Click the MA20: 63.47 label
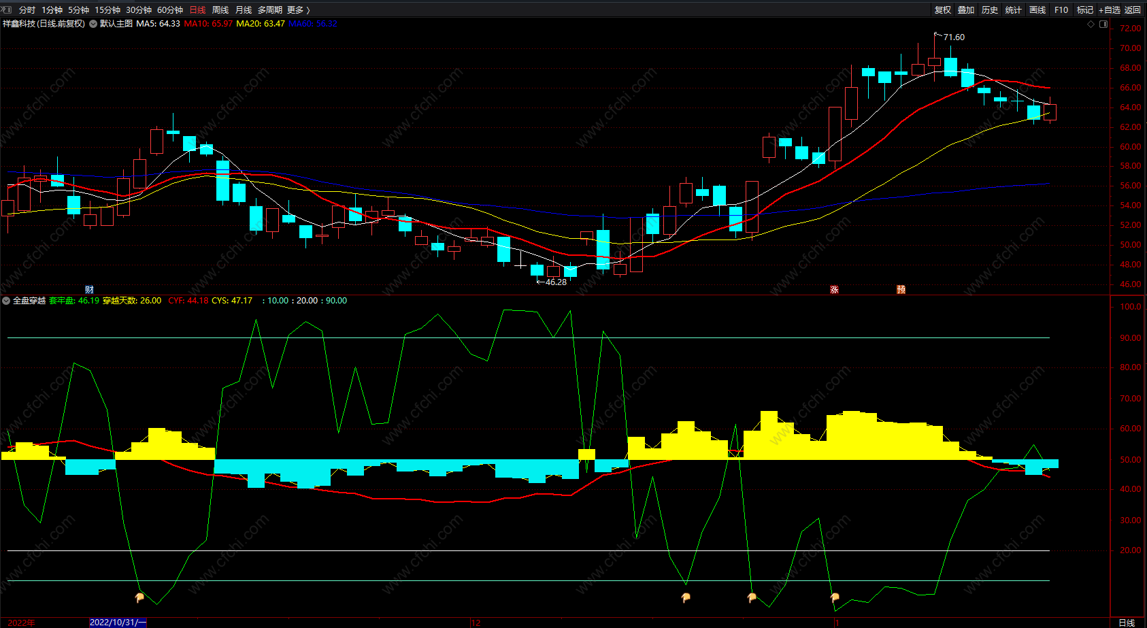The image size is (1147, 628). point(261,24)
